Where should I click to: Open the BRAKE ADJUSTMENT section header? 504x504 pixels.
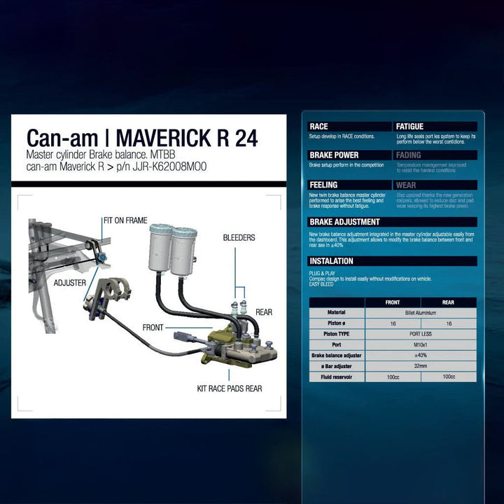(x=345, y=222)
